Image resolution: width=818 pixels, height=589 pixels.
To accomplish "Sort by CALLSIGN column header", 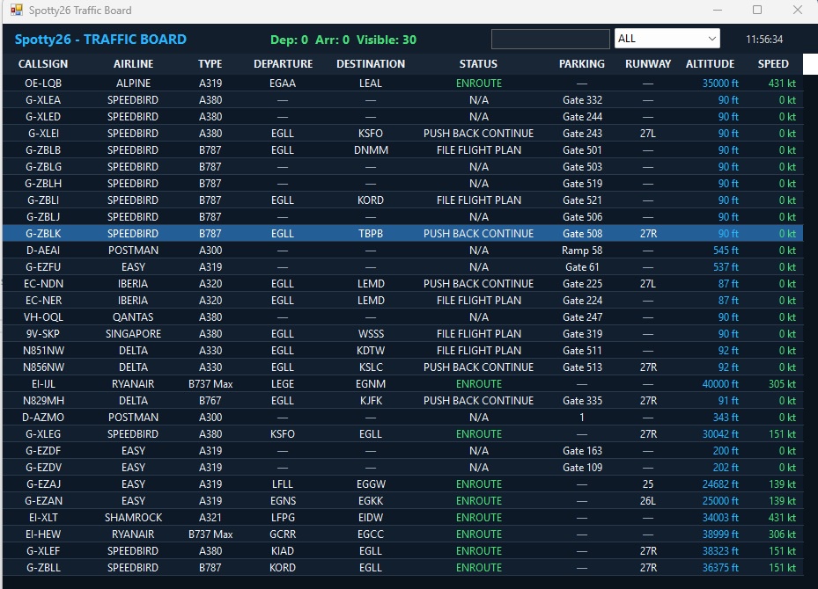I will [x=43, y=64].
